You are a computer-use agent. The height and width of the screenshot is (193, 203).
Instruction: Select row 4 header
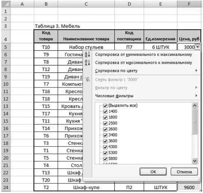click(x=6, y=36)
